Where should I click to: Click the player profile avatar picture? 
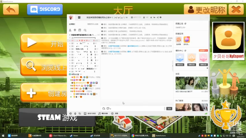tap(228, 38)
